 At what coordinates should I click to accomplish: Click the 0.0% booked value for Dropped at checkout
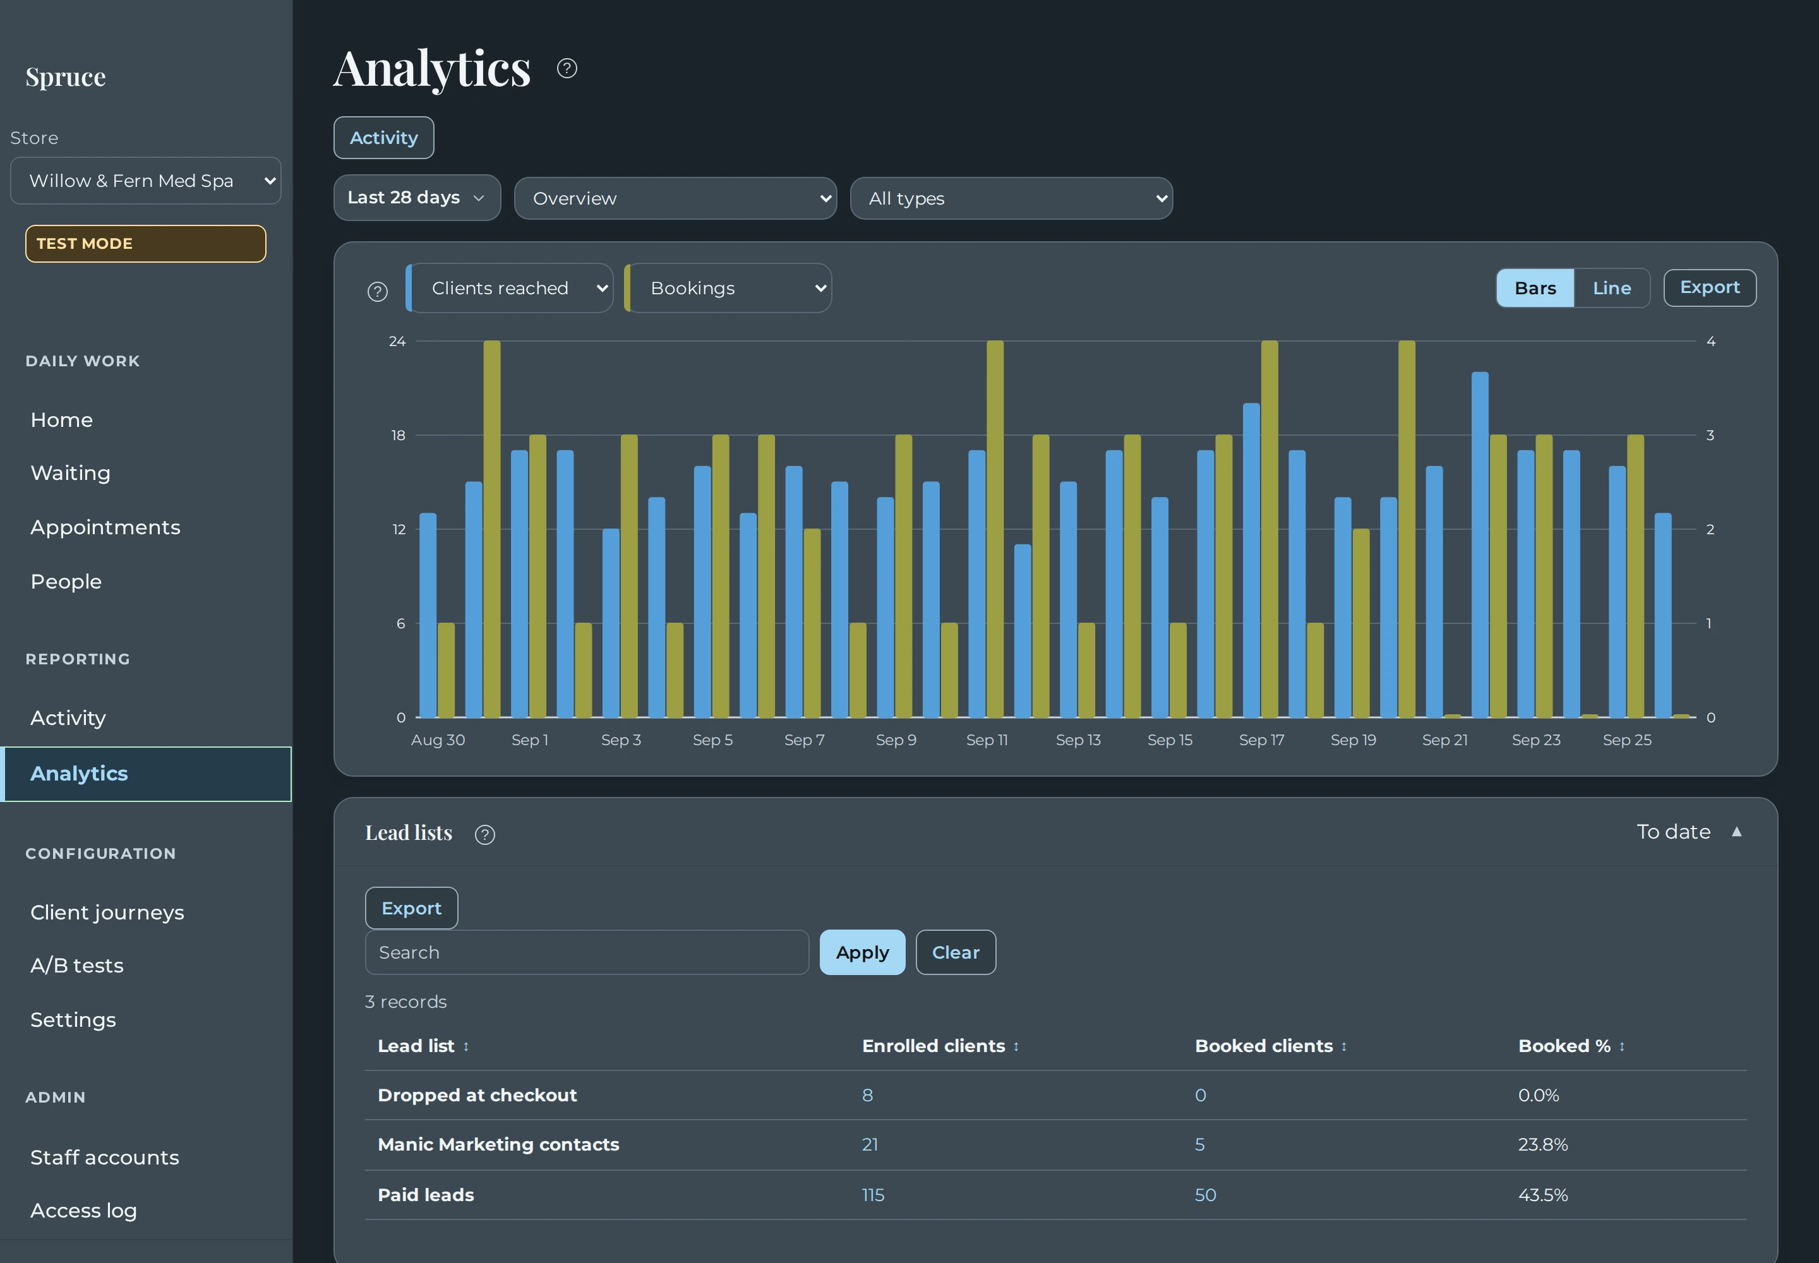pos(1539,1095)
